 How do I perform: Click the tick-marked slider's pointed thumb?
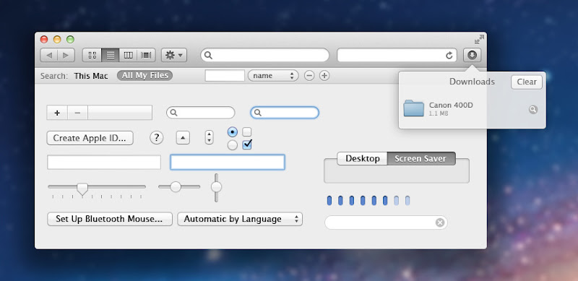[82, 189]
